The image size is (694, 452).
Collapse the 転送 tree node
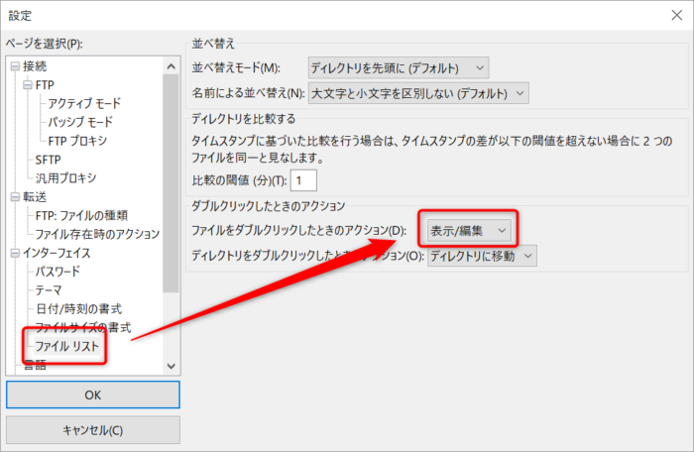click(x=15, y=197)
